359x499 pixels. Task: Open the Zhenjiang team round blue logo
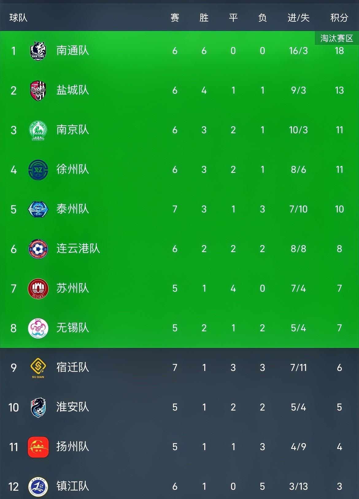[38, 487]
